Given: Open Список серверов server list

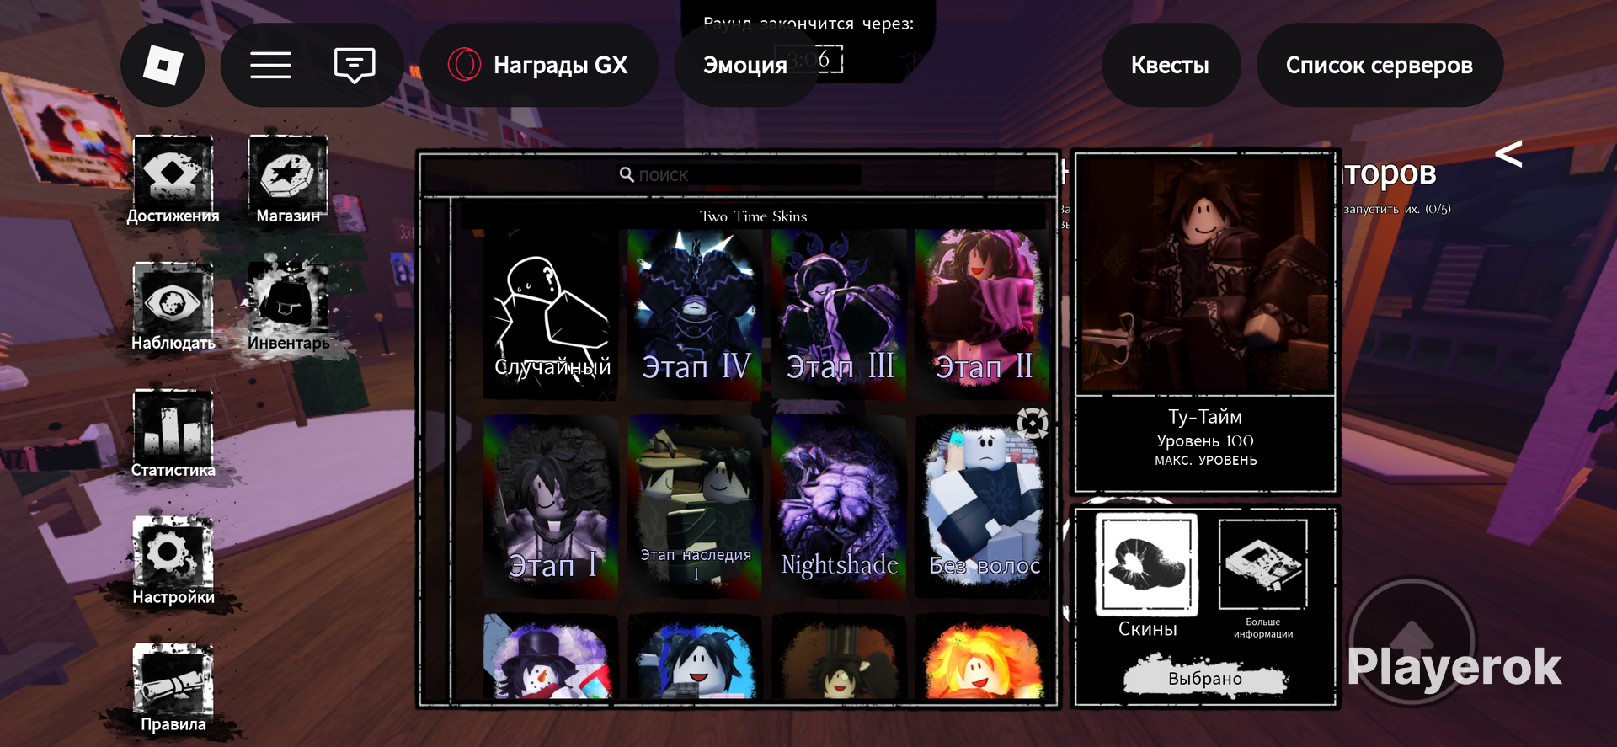Looking at the screenshot, I should (x=1380, y=65).
